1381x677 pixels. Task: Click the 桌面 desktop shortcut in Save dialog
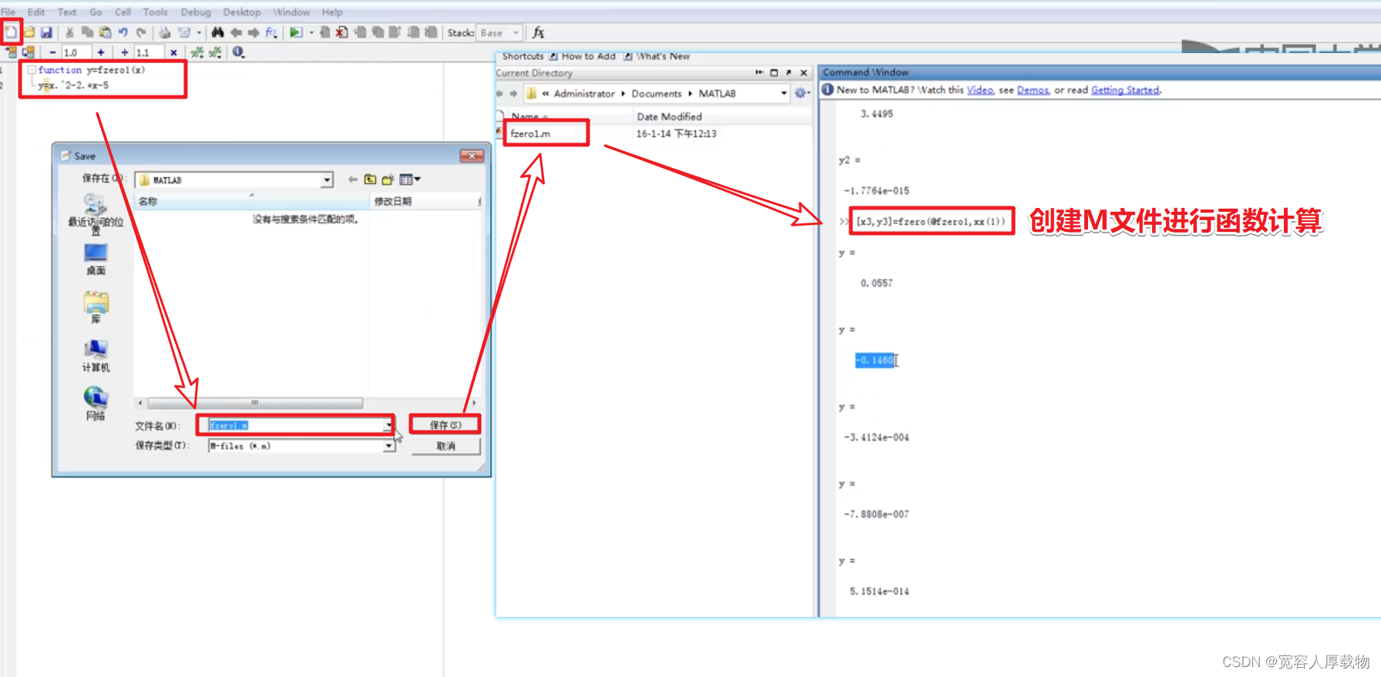click(x=96, y=260)
